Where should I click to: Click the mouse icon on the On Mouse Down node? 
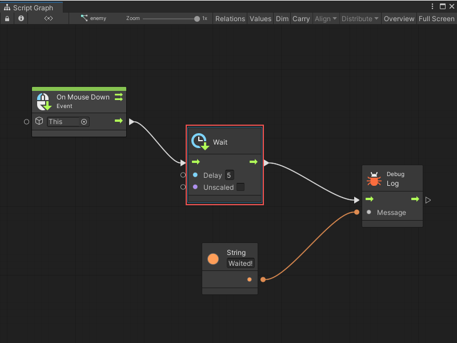43,101
